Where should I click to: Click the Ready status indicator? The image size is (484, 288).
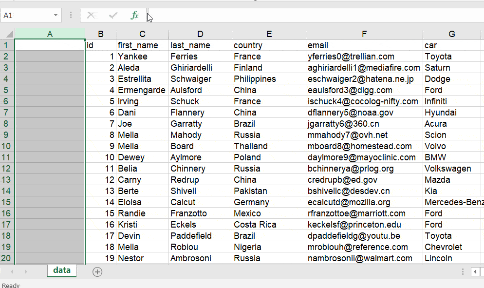coord(11,285)
